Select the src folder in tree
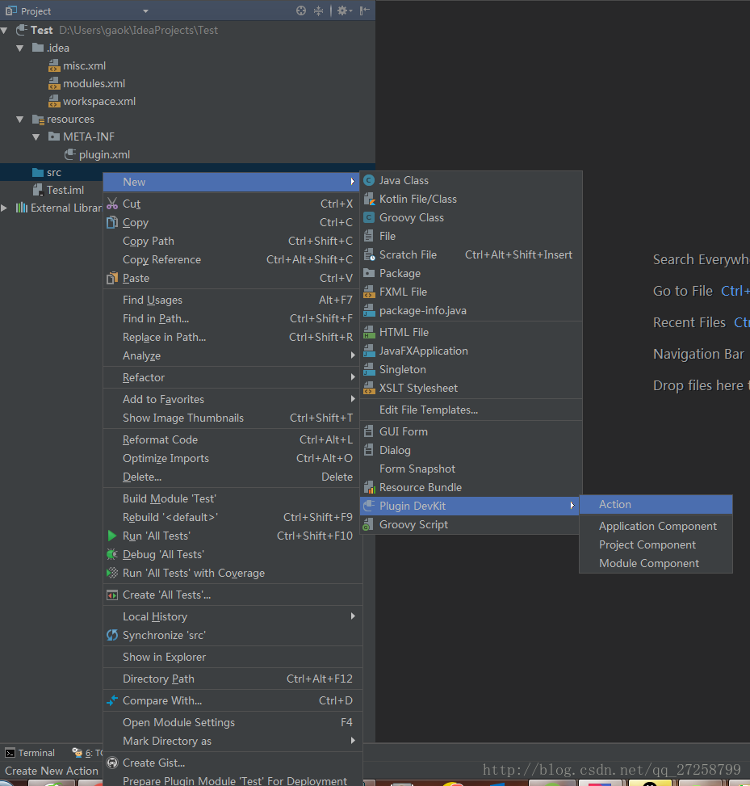Screen dimensions: 750x786 [53, 173]
